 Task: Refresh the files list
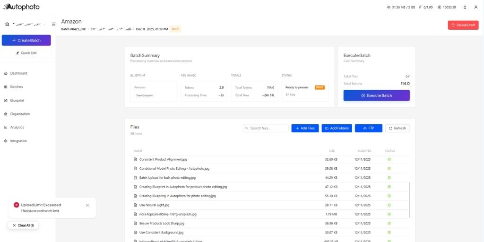click(x=397, y=128)
